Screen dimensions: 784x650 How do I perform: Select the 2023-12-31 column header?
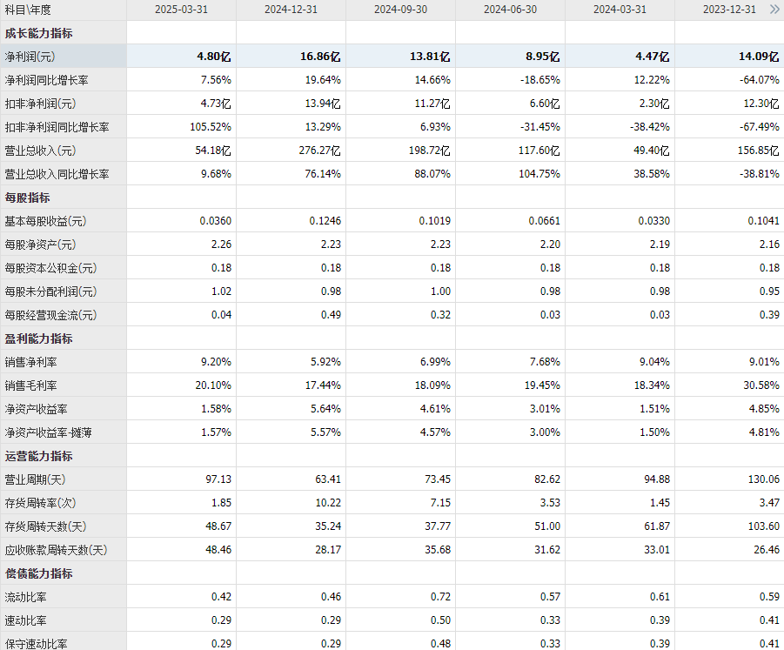729,10
